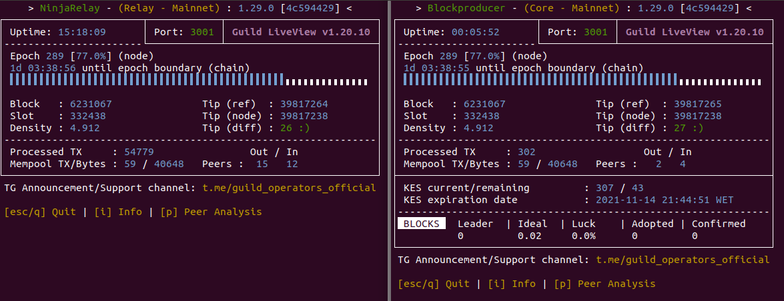The width and height of the screenshot is (784, 301).
Task: Select Tip (ref) value 39817265
Action: pyautogui.click(x=698, y=104)
